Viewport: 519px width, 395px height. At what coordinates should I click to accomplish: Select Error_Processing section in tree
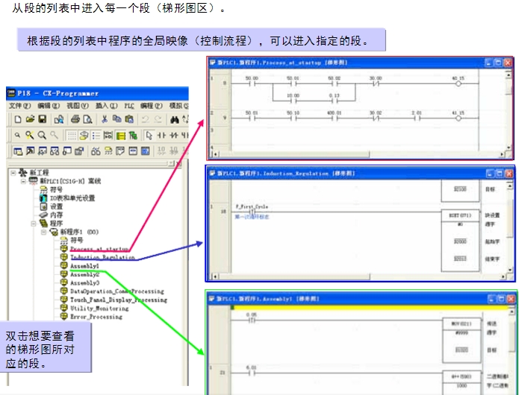pyautogui.click(x=96, y=317)
